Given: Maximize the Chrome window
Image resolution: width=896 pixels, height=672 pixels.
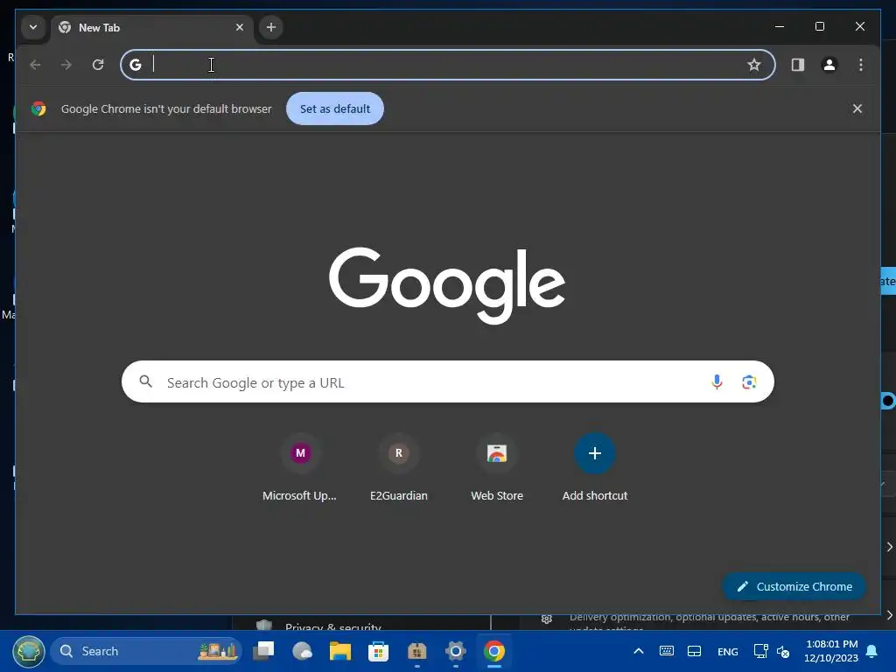Looking at the screenshot, I should tap(819, 26).
